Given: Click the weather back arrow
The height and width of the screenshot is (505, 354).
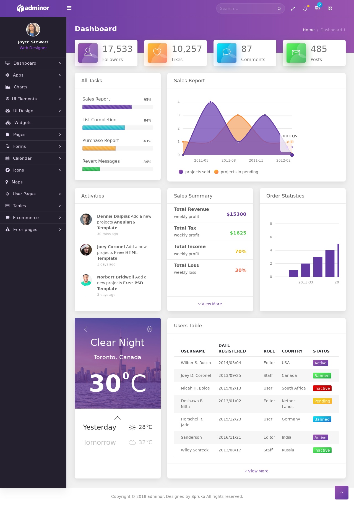Looking at the screenshot, I should click(x=86, y=329).
